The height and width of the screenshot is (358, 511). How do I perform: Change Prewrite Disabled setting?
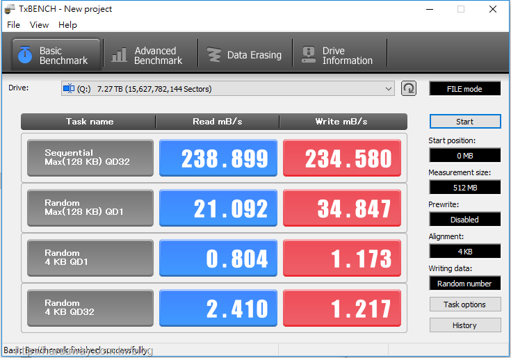[465, 219]
